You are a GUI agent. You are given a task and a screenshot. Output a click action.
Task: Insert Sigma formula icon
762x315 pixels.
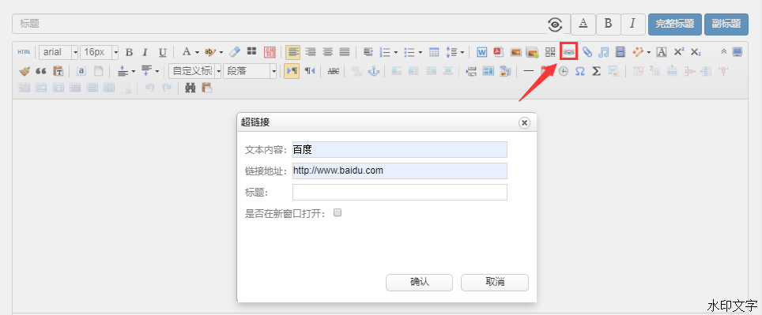596,71
